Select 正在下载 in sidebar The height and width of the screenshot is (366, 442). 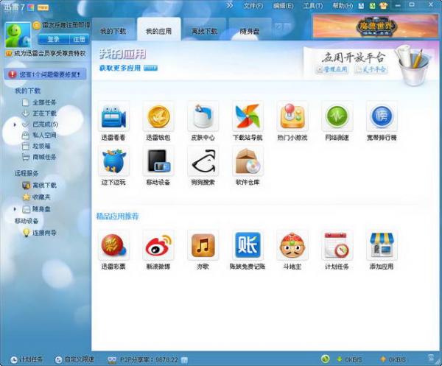[x=40, y=113]
